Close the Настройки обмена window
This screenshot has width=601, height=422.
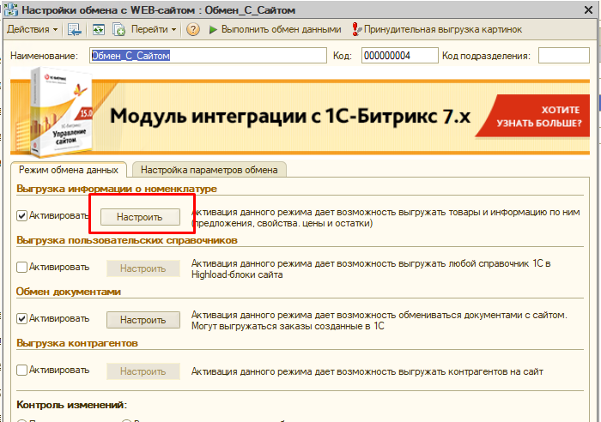pyautogui.click(x=588, y=9)
